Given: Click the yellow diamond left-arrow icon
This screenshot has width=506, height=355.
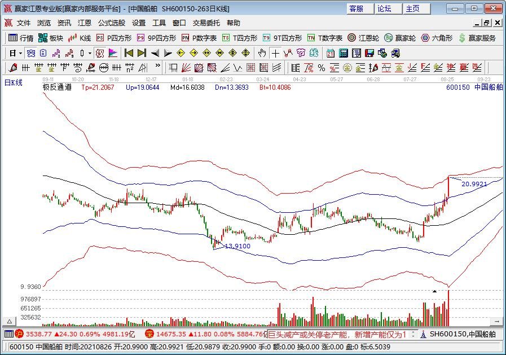Looking at the screenshot, I should pyautogui.click(x=181, y=53).
